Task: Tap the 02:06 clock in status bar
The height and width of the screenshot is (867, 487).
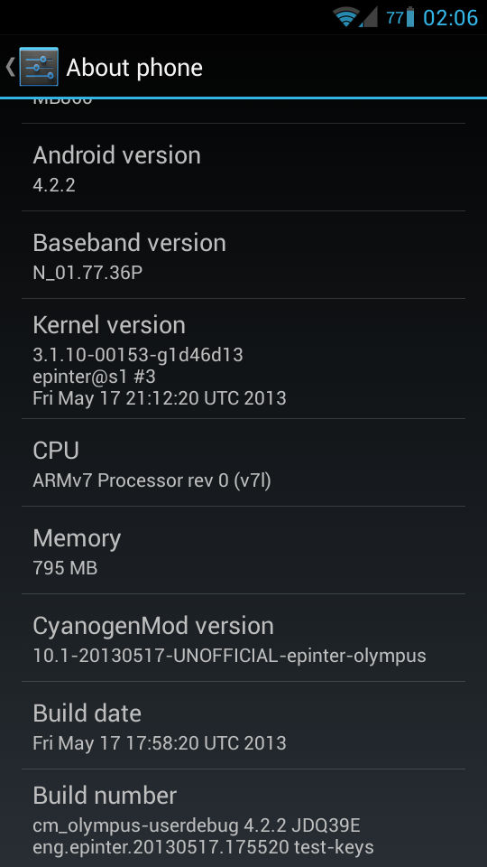Action: coord(450,18)
